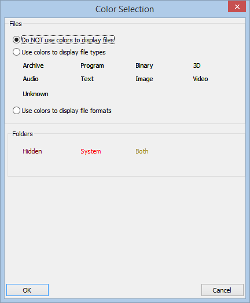Viewport: 250px width, 303px height.
Task: Click the Archive file type color label
Action: [x=33, y=65]
